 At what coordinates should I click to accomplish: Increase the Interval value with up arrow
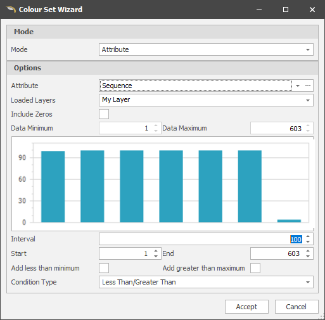point(308,236)
